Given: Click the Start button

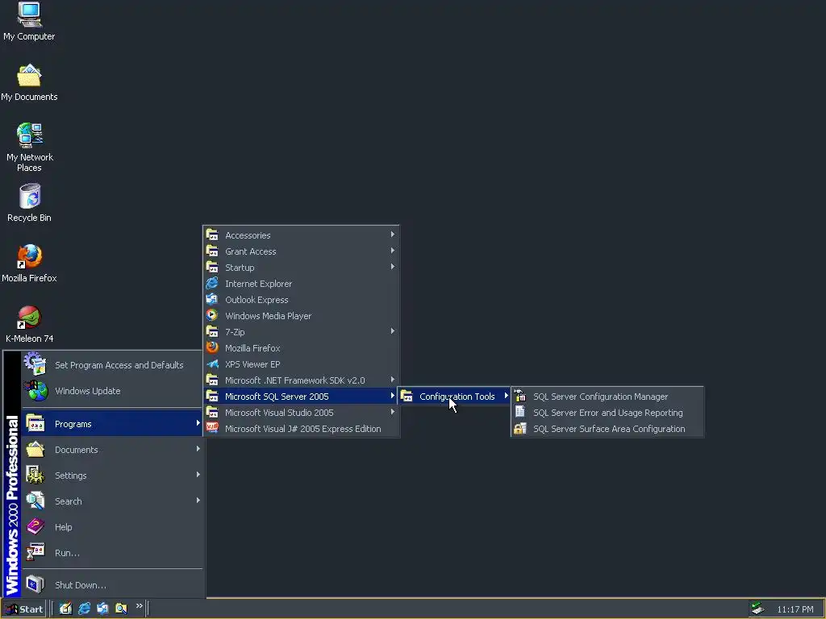Looking at the screenshot, I should pos(24,609).
